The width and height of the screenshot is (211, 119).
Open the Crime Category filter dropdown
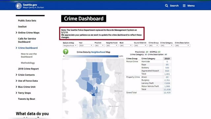coord(167,46)
